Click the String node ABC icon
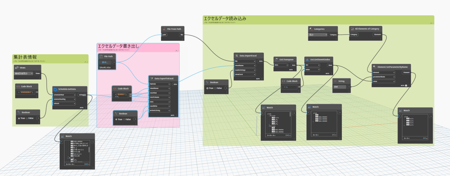Screen dimensions: 450x176 (335, 81)
